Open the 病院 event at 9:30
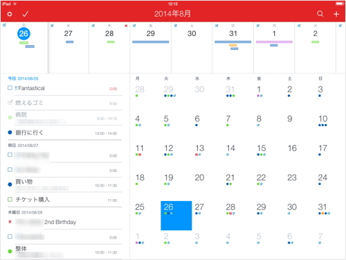The width and height of the screenshot is (346, 260). [64, 118]
